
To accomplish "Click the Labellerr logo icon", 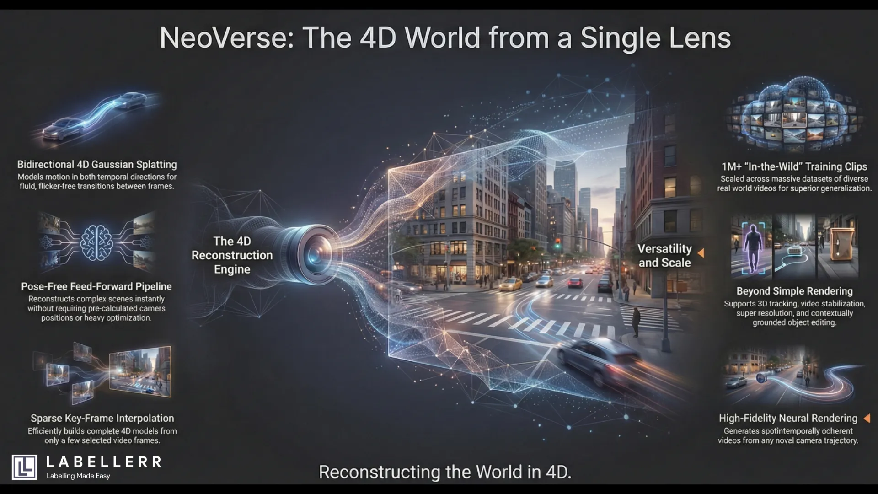I will 24,467.
